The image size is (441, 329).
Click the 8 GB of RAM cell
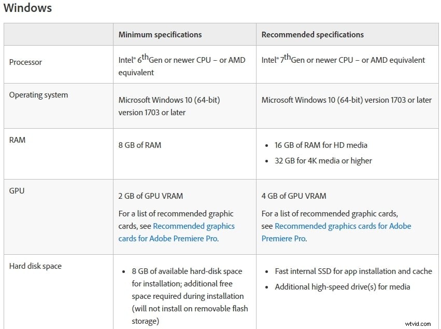139,145
